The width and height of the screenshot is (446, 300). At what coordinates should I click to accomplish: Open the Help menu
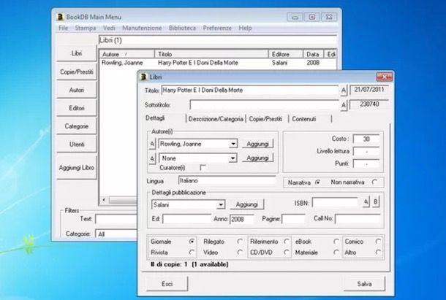click(x=245, y=28)
